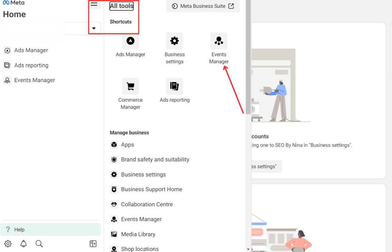The width and height of the screenshot is (392, 252).
Task: Open Ads reporting from its shortcut icon
Action: tap(174, 86)
